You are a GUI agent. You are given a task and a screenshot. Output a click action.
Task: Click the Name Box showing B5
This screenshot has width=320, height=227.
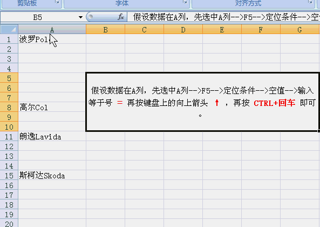(38, 17)
